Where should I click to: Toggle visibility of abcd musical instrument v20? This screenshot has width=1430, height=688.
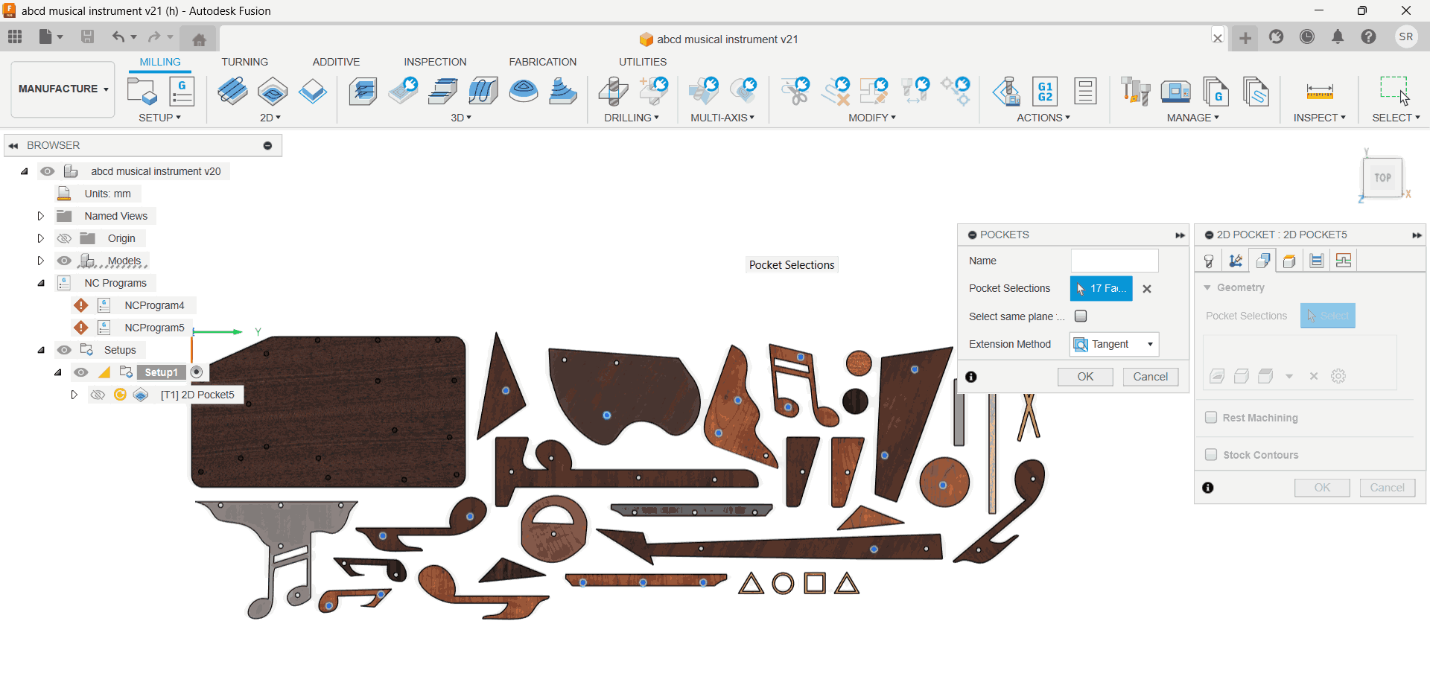(48, 171)
